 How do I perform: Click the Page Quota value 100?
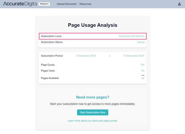[142, 65]
